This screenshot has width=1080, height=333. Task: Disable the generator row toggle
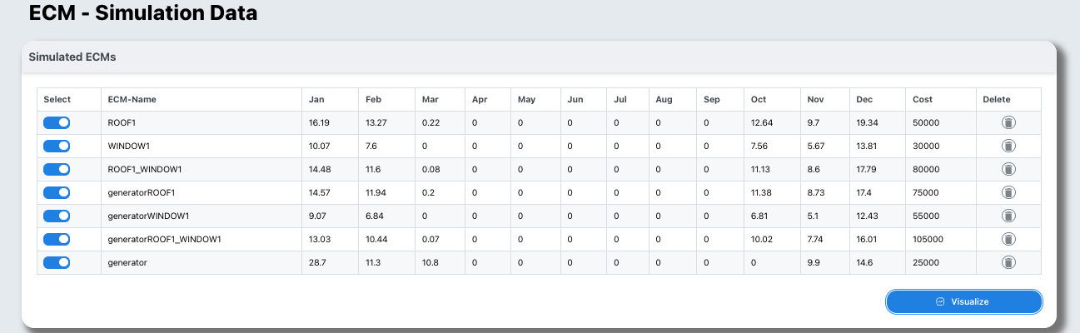[57, 262]
